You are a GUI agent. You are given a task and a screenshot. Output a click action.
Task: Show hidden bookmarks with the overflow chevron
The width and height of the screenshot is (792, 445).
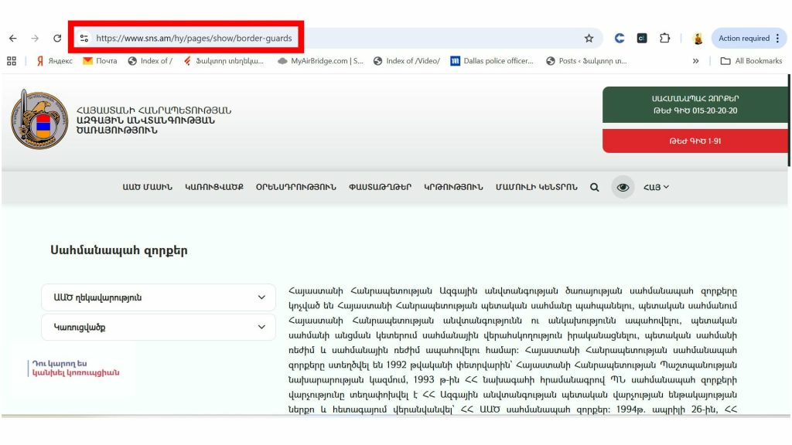click(x=695, y=61)
